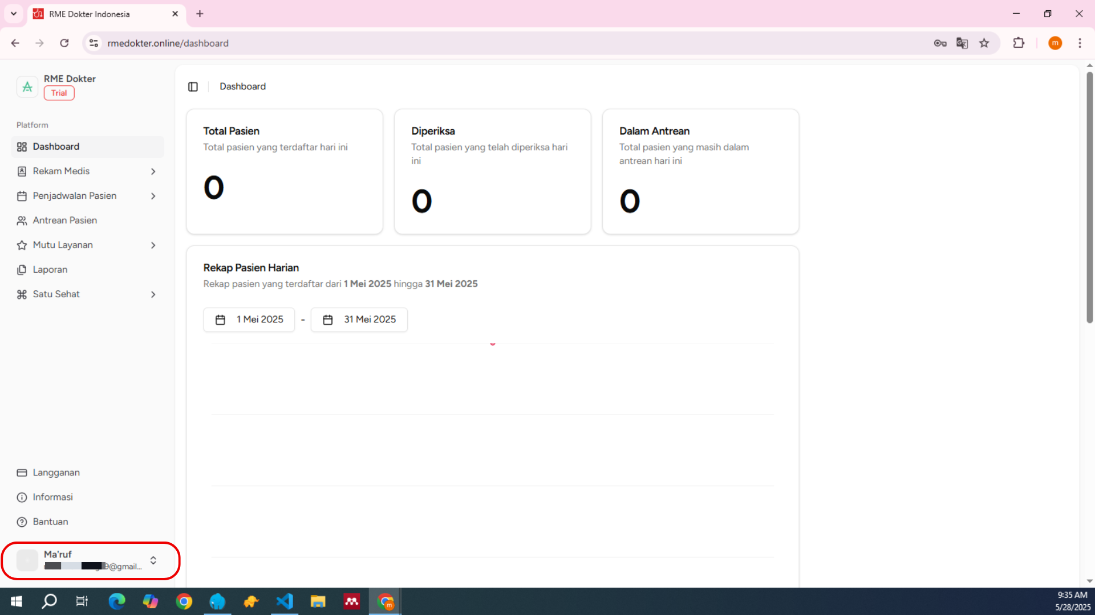This screenshot has width=1095, height=615.
Task: Open Langganan subscription page
Action: (56, 473)
